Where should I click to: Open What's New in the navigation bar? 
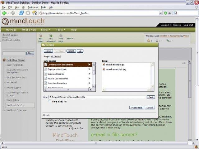pyautogui.click(x=29, y=30)
